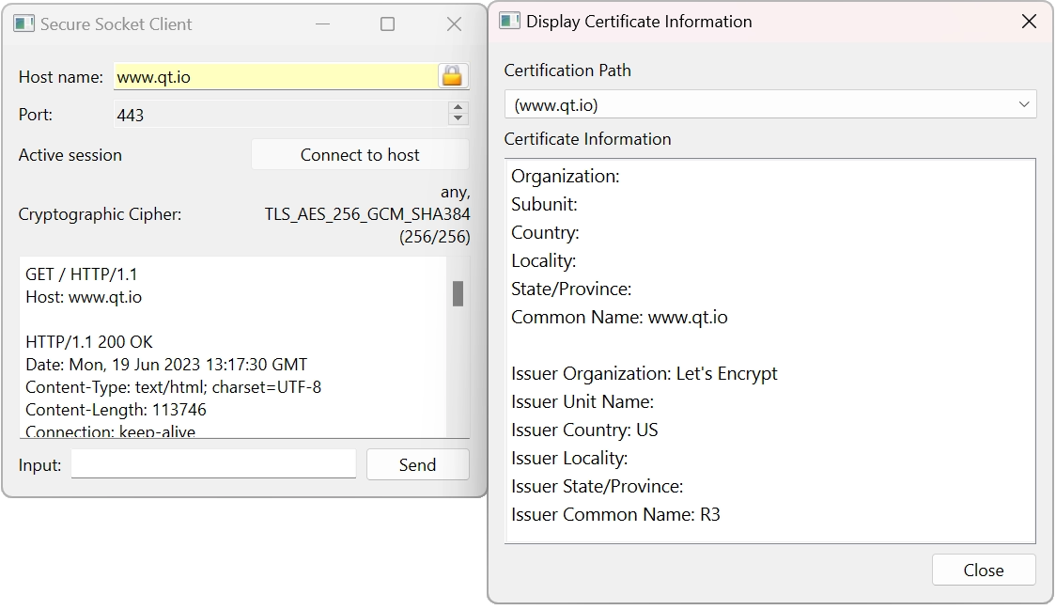
Task: Click the Send button
Action: (x=417, y=464)
